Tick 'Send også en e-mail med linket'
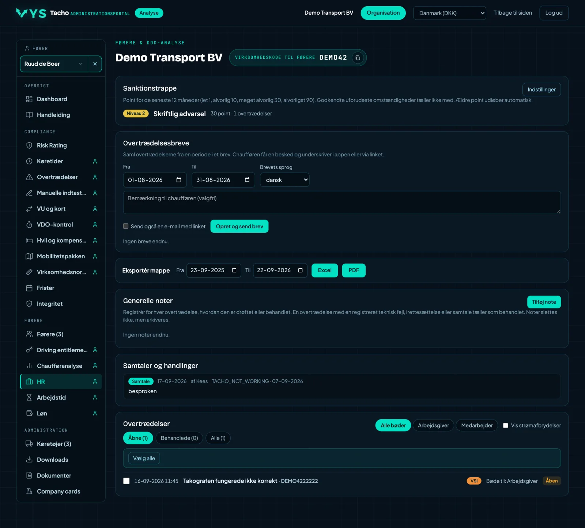 click(126, 226)
